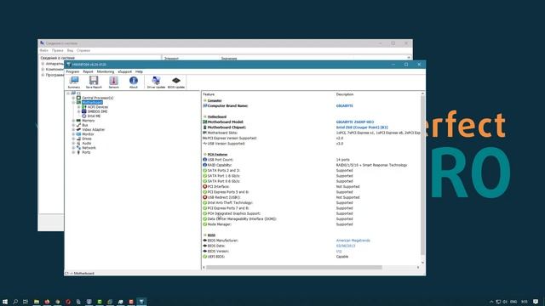Open the notification center icon
The width and height of the screenshot is (545, 306).
(536, 302)
